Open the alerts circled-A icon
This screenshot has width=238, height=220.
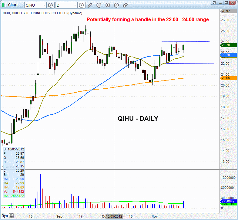[116, 5]
